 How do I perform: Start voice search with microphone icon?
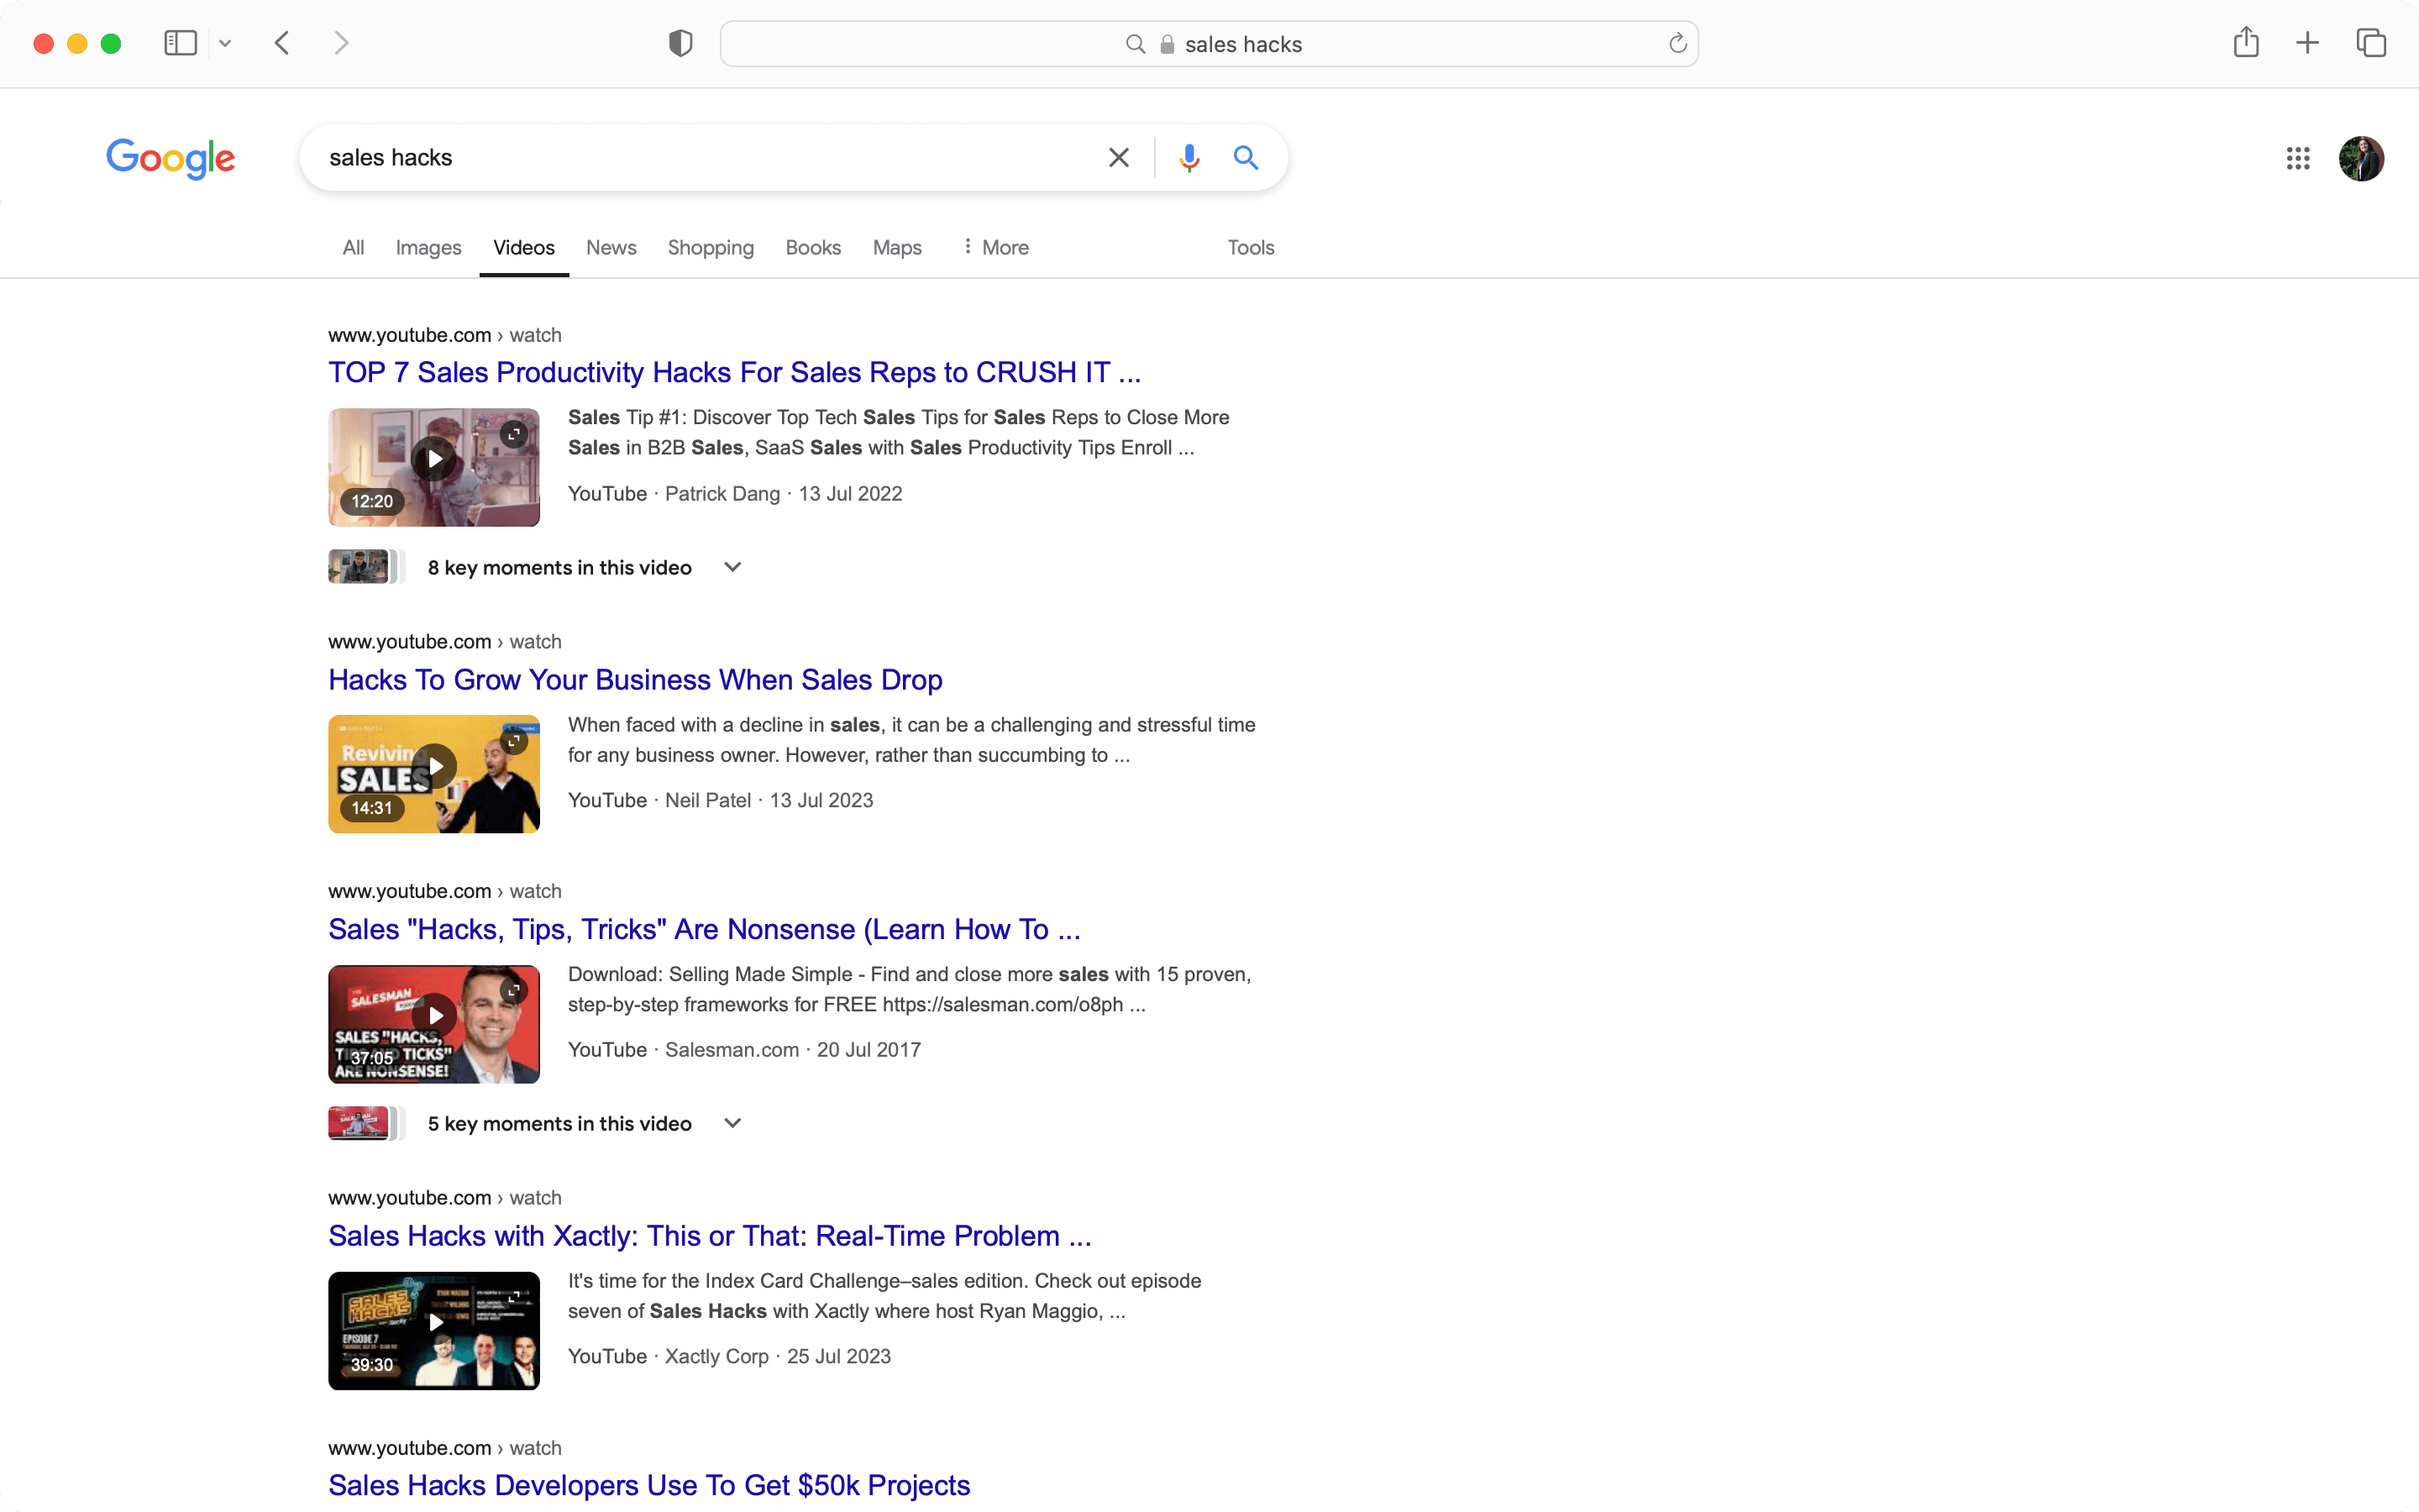pos(1189,157)
